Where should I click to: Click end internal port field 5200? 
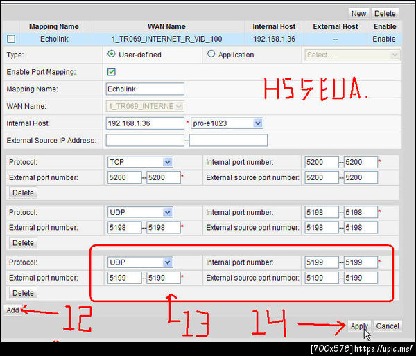(361, 162)
